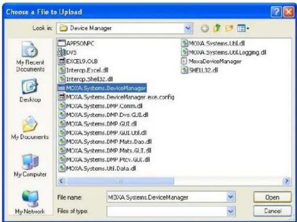Select MOXA.Systems.DMP.GUI.Util.dll file icon

pos(62,132)
